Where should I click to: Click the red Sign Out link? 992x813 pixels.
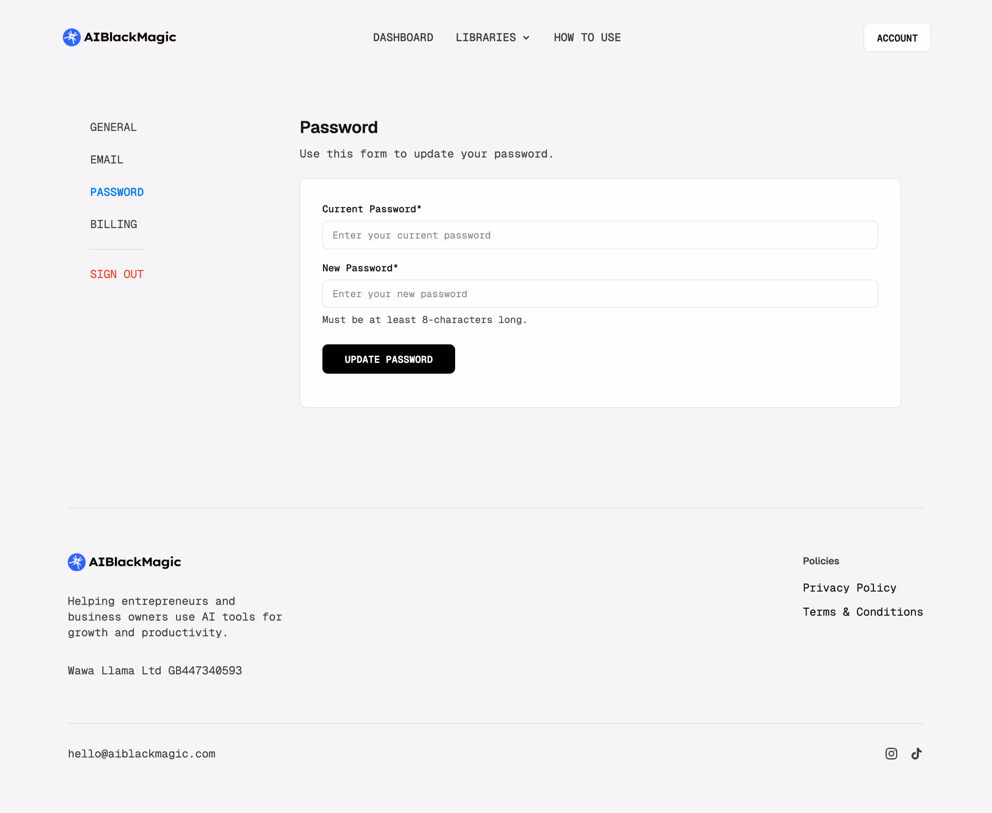click(117, 274)
